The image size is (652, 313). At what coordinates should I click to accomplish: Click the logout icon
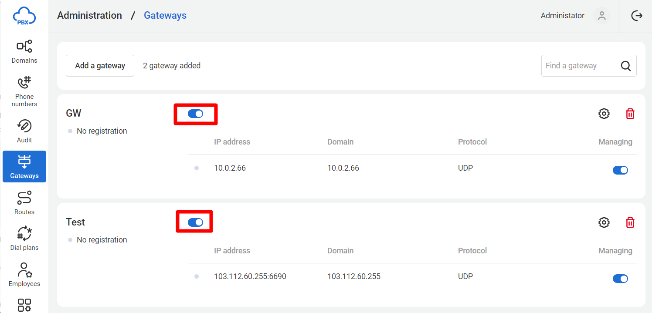(x=637, y=16)
